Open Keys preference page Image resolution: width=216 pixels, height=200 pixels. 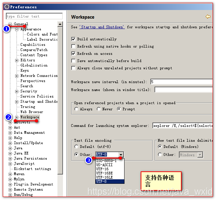click(x=24, y=70)
